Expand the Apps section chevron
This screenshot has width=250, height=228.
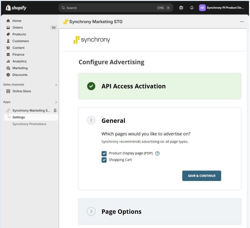[x=56, y=102]
